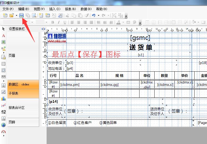This screenshot has width=207, height=144.
Task: Select the 子报表 band
Action: point(23,94)
